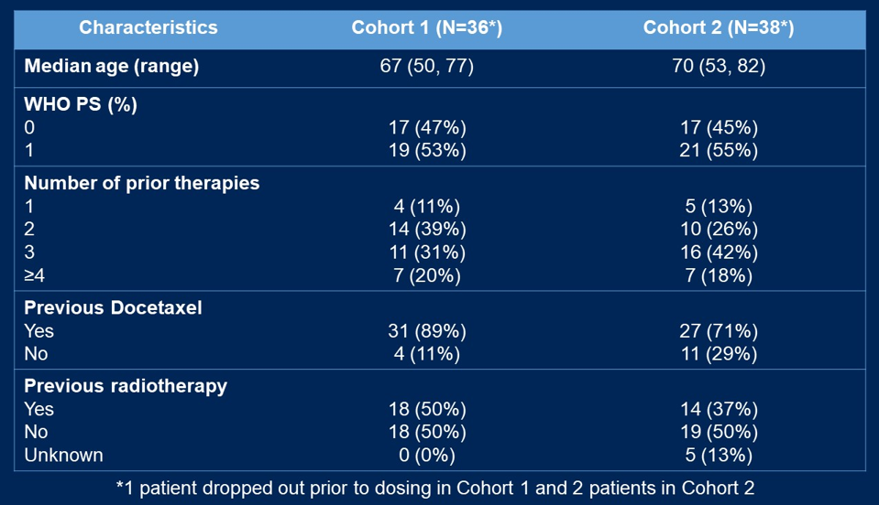
Task: Click the Previous Docetaxel heading
Action: [x=113, y=307]
